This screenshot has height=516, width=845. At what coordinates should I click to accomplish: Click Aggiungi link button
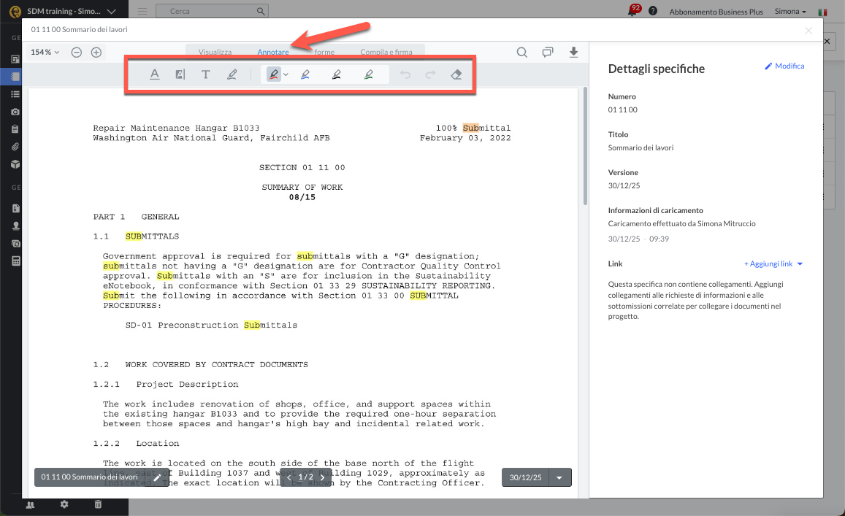coord(773,264)
